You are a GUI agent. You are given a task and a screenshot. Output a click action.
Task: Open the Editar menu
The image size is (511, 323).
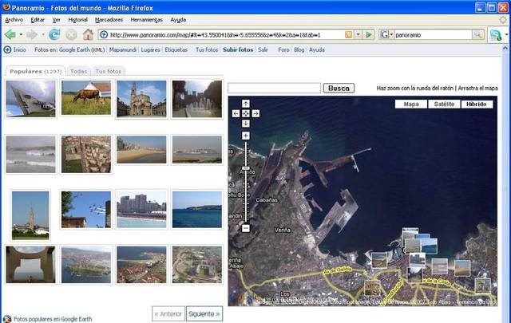point(38,20)
